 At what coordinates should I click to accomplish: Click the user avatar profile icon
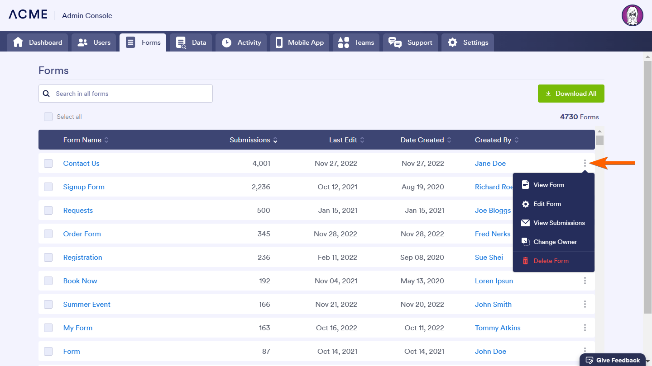coord(632,16)
